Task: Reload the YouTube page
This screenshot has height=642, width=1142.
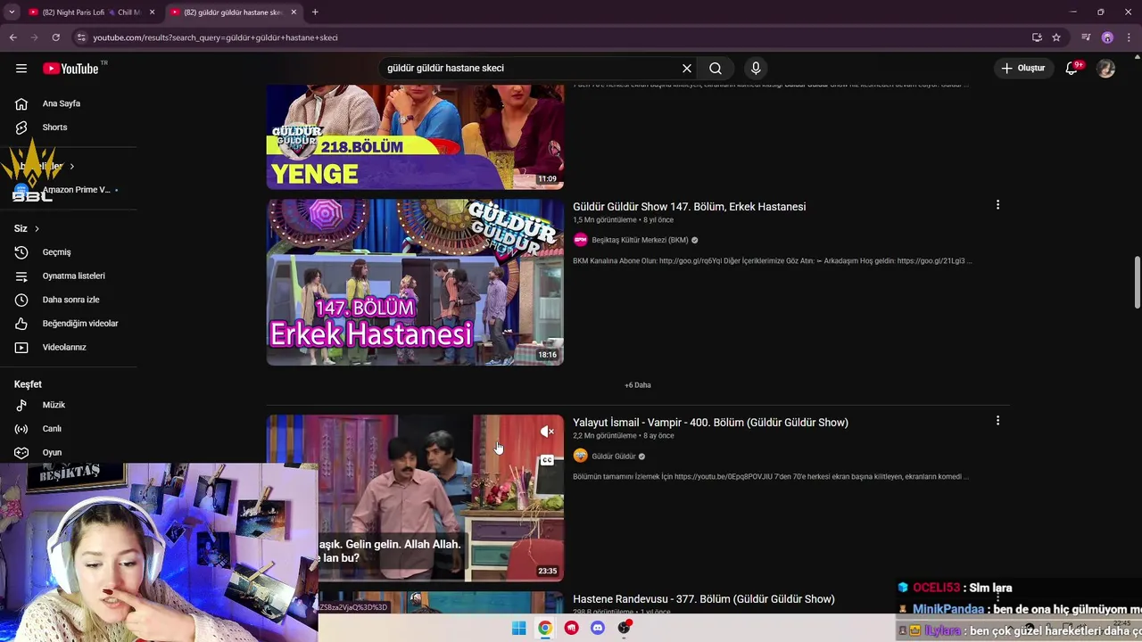Action: point(55,37)
